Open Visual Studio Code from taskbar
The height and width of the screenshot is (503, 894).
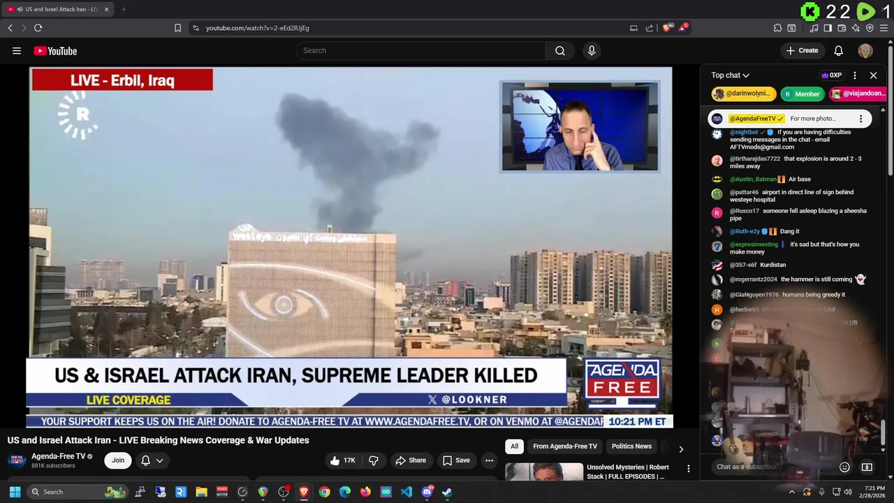tap(406, 492)
